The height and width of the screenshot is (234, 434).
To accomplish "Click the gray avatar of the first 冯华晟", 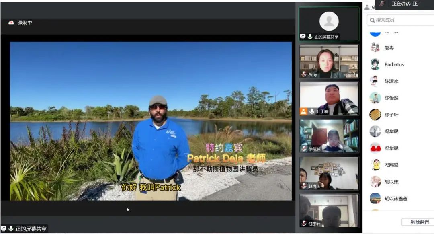I will point(375,131).
